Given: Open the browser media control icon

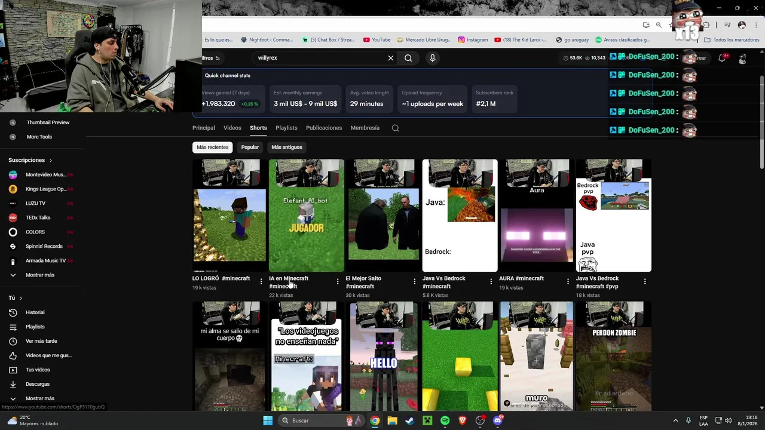Looking at the screenshot, I should [727, 25].
